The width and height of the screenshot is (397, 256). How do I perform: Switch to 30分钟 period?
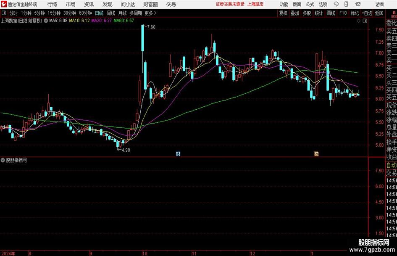pos(70,13)
